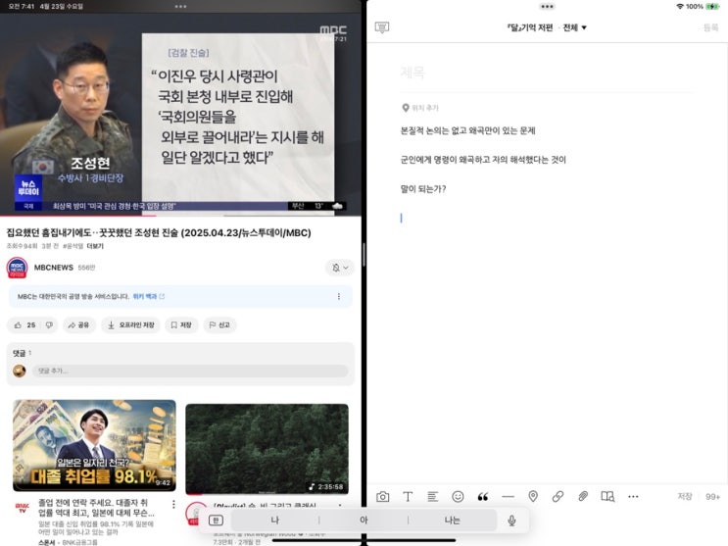Tap line 본질적 논의는 없고 왜곡만이 있는 문제
This screenshot has width=728, height=546.
(x=467, y=130)
